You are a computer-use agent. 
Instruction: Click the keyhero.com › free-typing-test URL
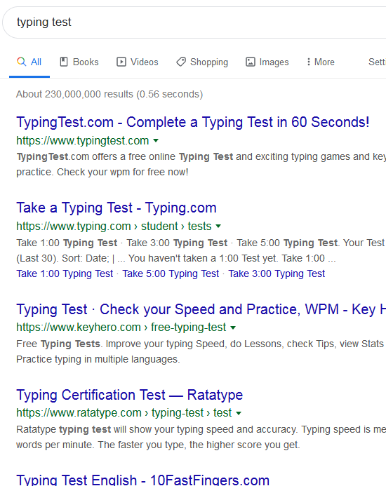(121, 328)
